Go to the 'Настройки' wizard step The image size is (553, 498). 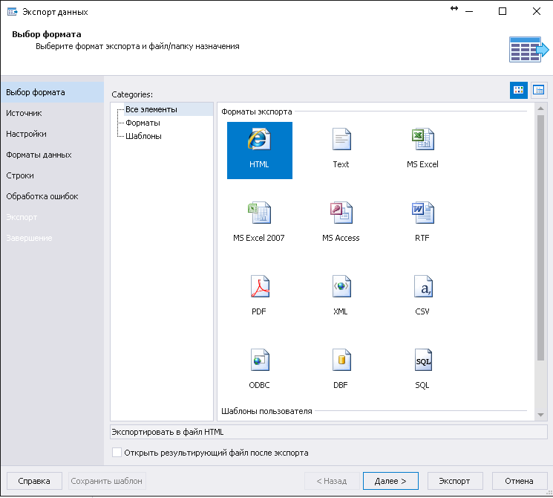[52, 135]
